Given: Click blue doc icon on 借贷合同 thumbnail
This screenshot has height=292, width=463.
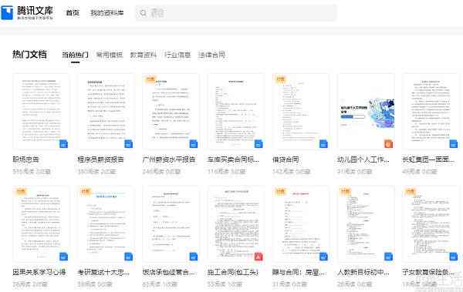Looking at the screenshot, I should tap(323, 143).
